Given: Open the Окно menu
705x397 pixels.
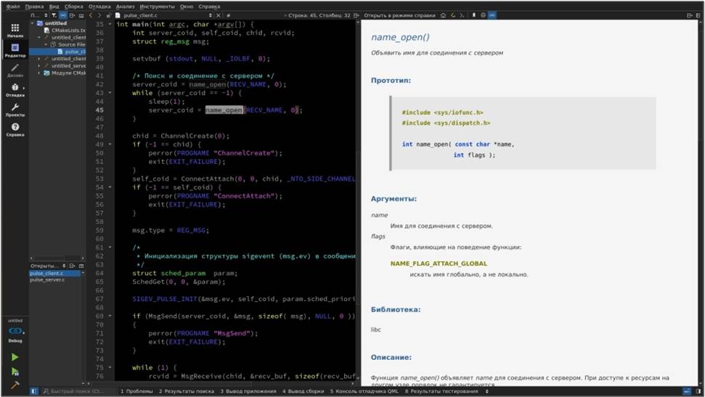Looking at the screenshot, I should pos(187,7).
